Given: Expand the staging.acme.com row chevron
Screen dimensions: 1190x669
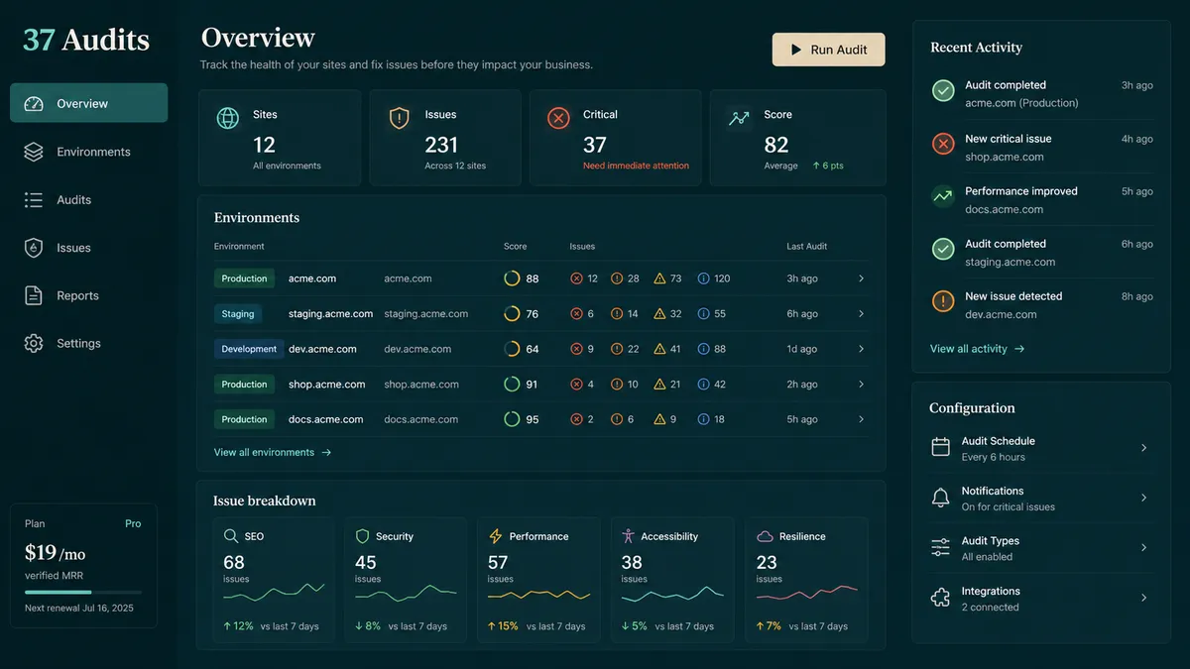Looking at the screenshot, I should [861, 313].
